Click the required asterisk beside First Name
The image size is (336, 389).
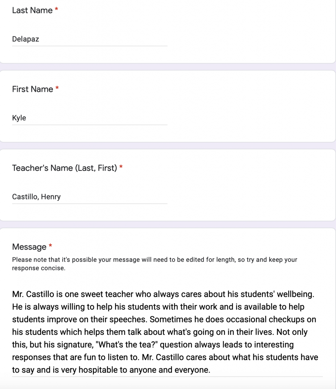click(57, 89)
